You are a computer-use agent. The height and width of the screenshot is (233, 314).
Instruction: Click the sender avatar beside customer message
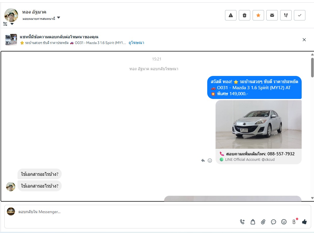coord(11,187)
